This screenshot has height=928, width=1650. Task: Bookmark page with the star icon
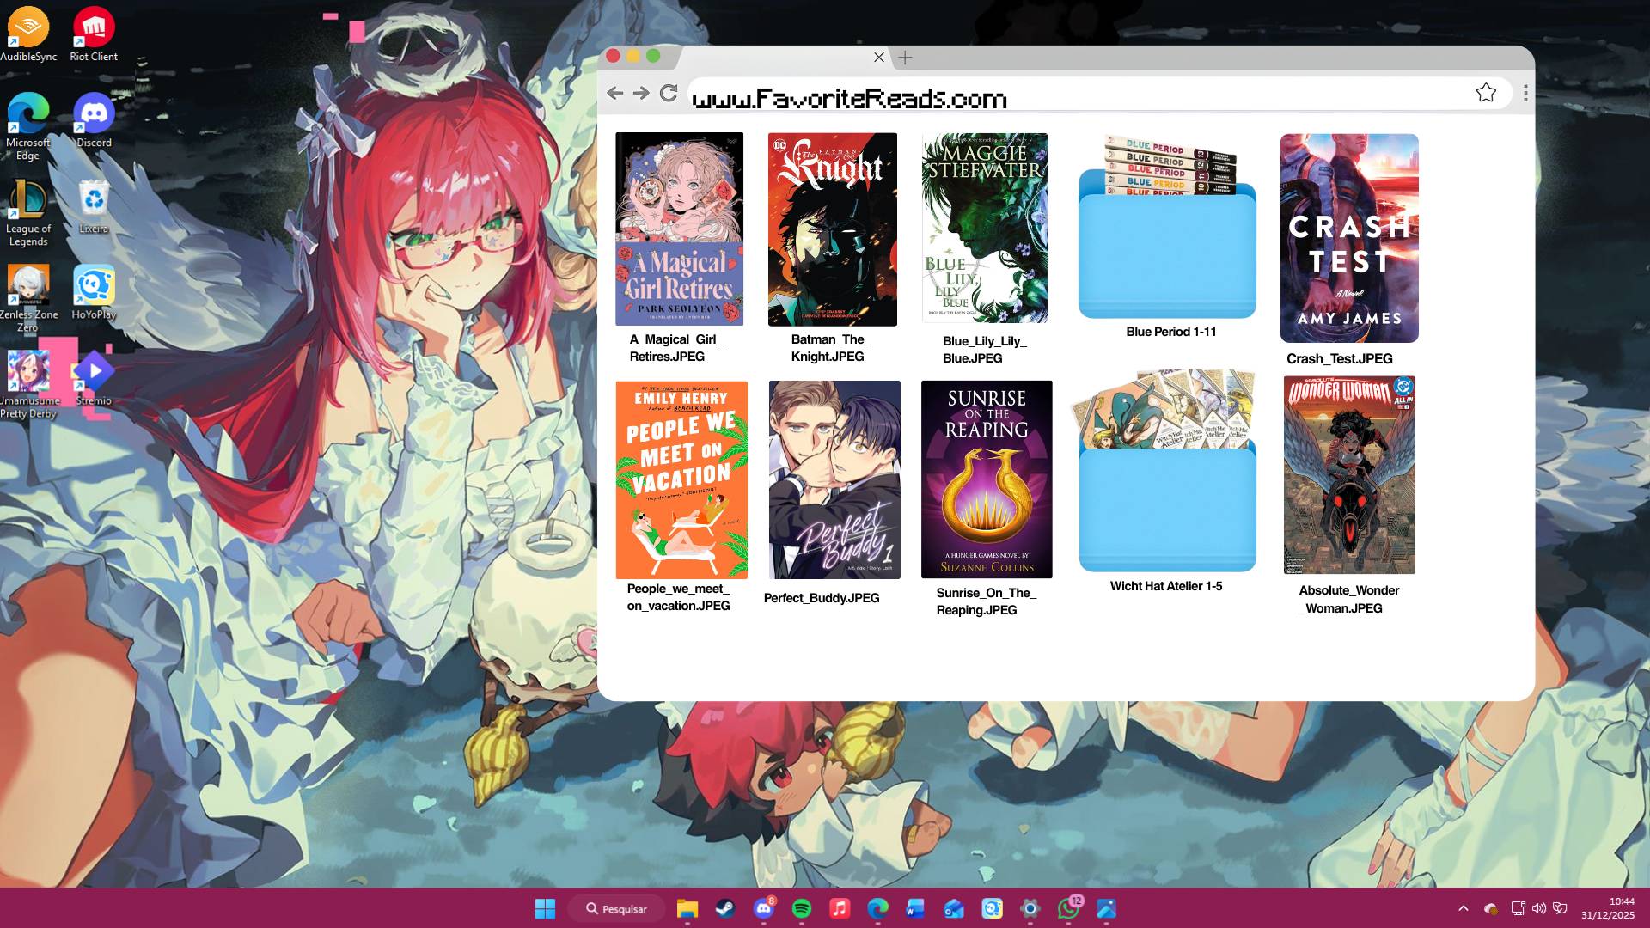pyautogui.click(x=1486, y=93)
